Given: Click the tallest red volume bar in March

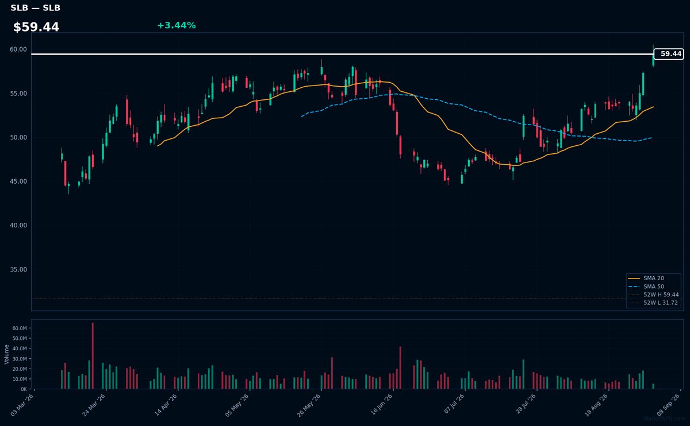Looking at the screenshot, I should point(93,356).
